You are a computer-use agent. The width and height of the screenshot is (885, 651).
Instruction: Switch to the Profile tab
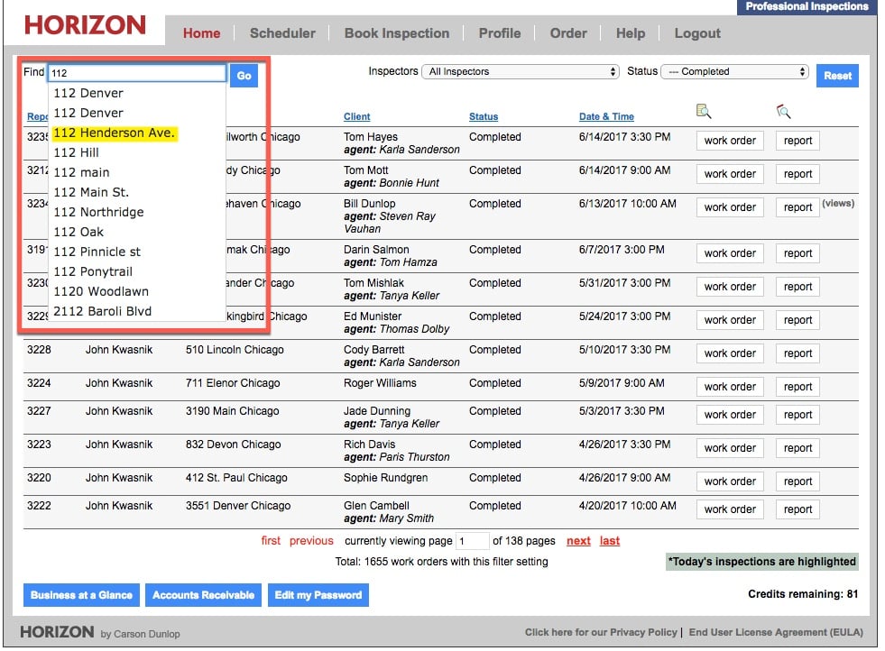click(499, 33)
